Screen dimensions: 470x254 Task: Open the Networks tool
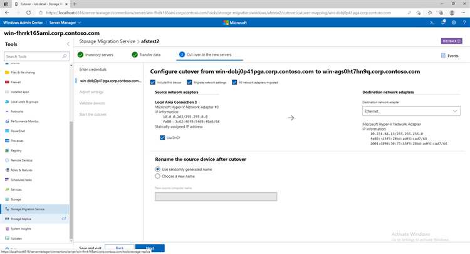[x=17, y=111]
